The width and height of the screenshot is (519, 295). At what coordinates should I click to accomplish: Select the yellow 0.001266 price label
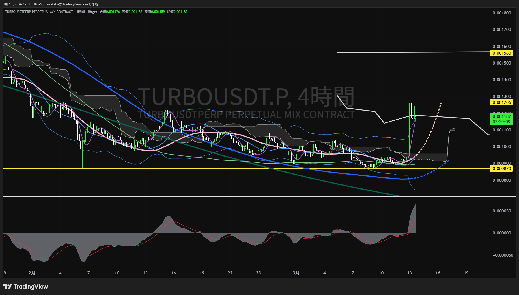point(502,102)
